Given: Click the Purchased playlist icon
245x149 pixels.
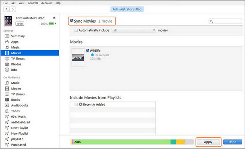Looking at the screenshot, I should [7, 145].
